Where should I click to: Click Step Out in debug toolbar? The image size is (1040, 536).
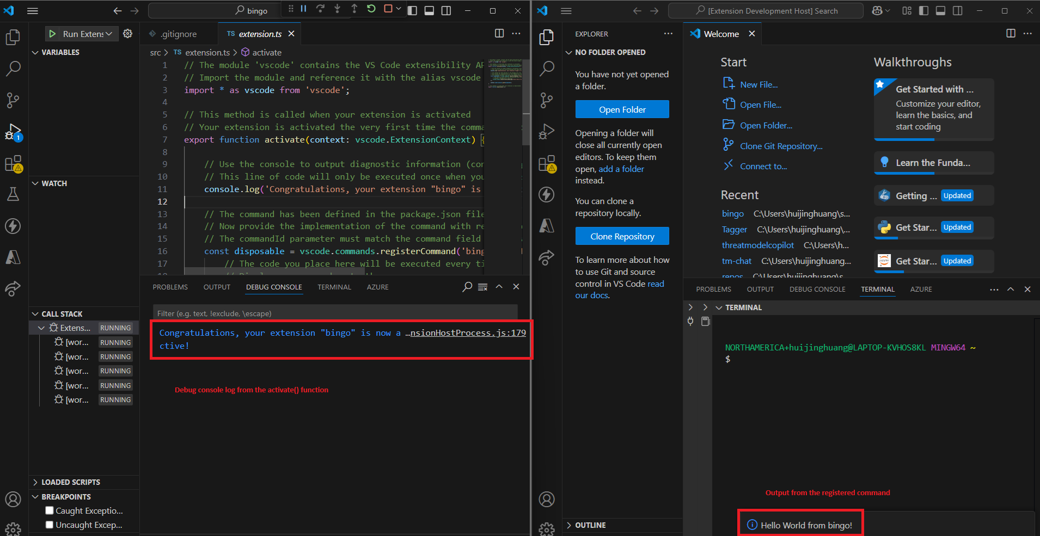pos(354,9)
